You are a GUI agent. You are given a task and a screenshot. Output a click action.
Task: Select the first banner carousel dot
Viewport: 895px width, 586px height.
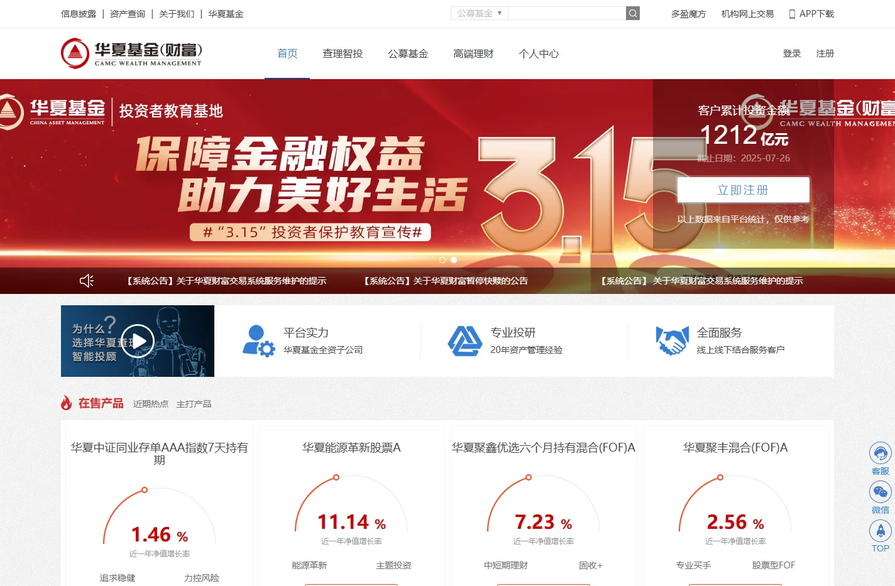[x=442, y=260]
